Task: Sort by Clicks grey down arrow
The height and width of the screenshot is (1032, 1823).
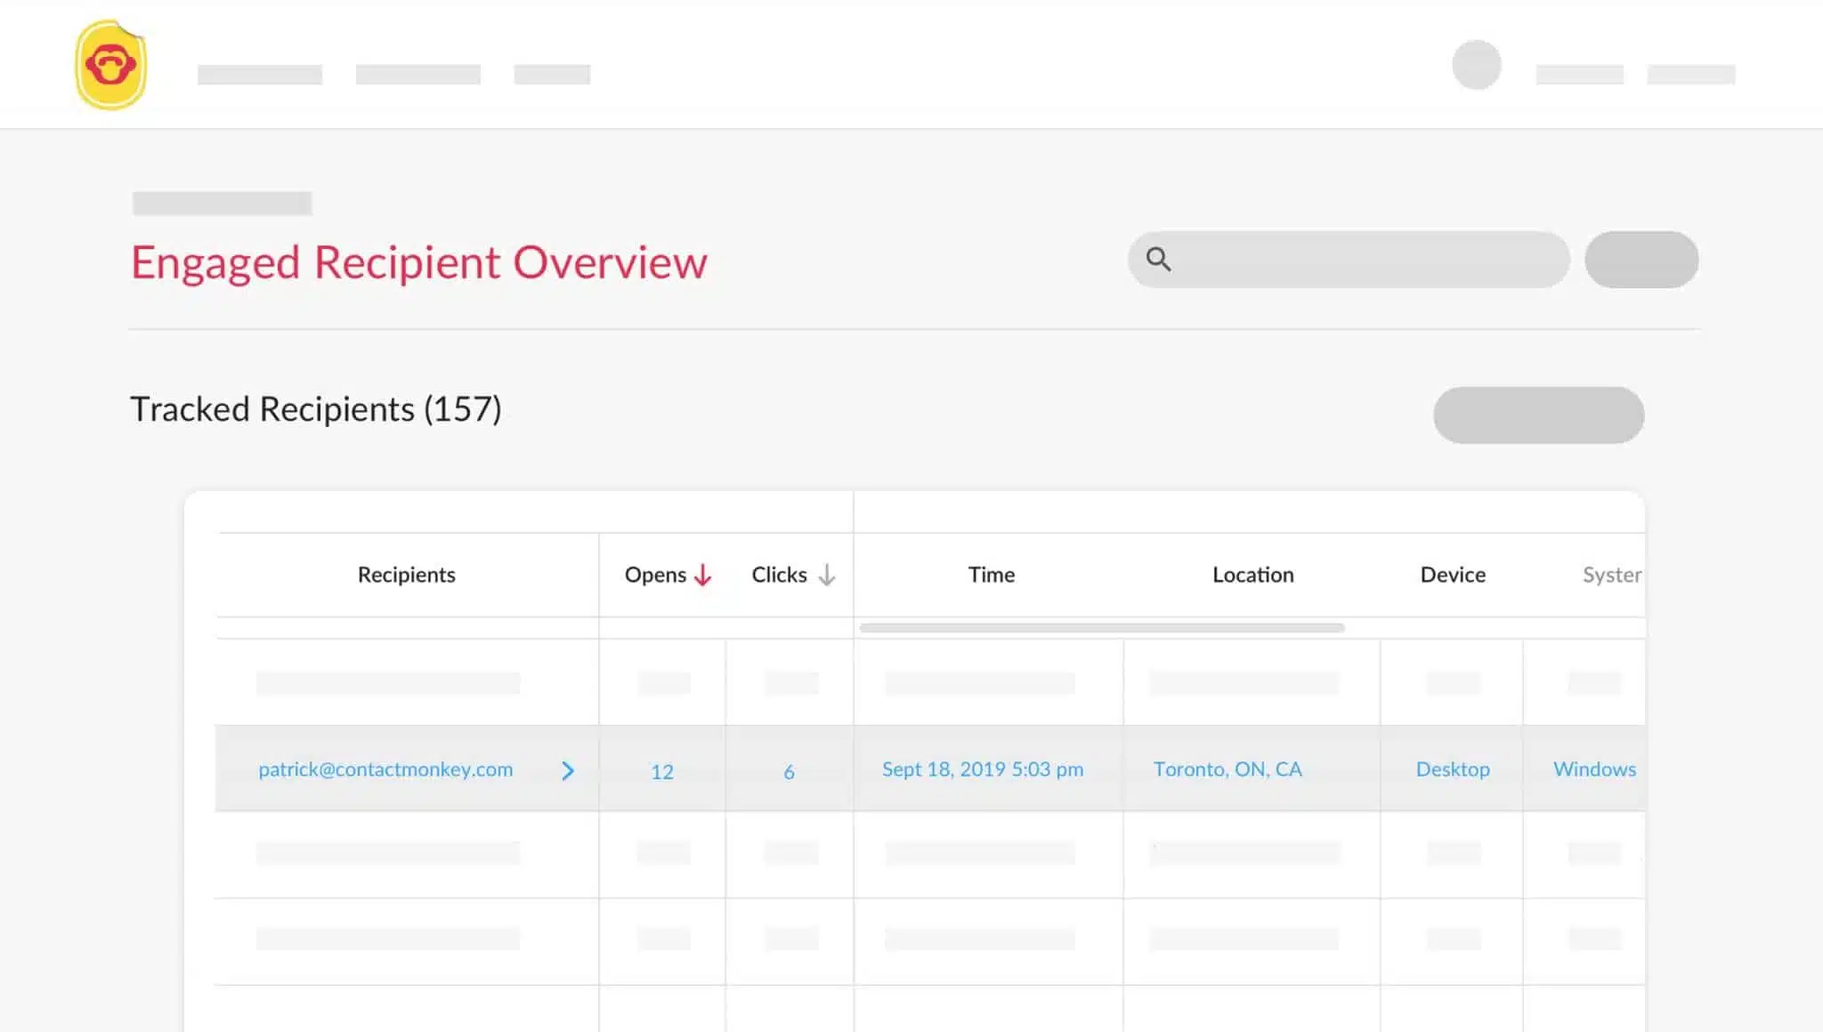Action: click(x=827, y=575)
